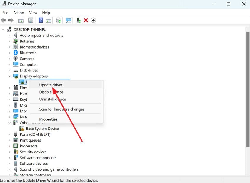Click the Update device driver toolbar icon
Viewport: 250px width, 183px height.
click(58, 20)
